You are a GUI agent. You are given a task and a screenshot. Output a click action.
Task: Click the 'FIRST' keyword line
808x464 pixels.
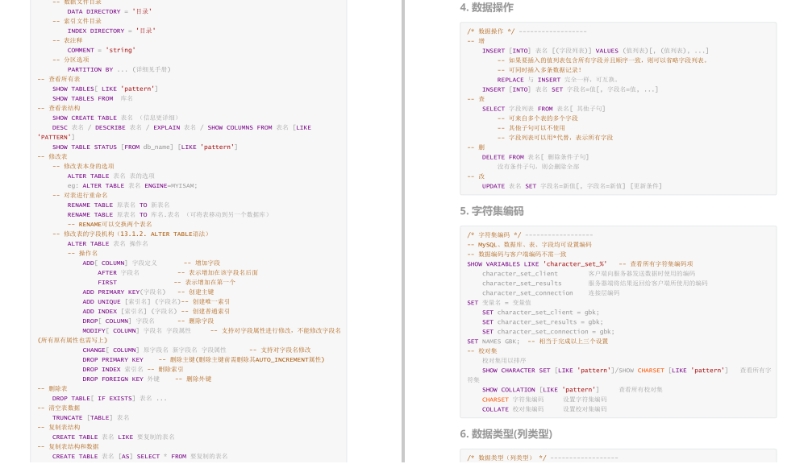(166, 282)
